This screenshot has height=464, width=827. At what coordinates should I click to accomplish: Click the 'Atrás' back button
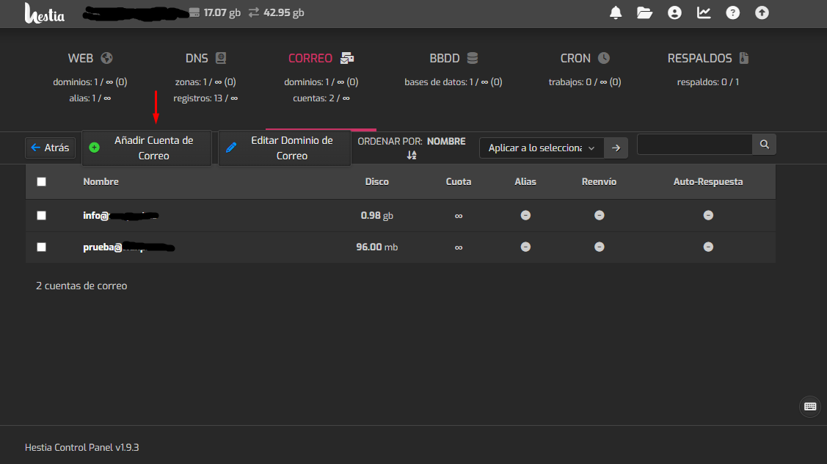[x=50, y=148]
